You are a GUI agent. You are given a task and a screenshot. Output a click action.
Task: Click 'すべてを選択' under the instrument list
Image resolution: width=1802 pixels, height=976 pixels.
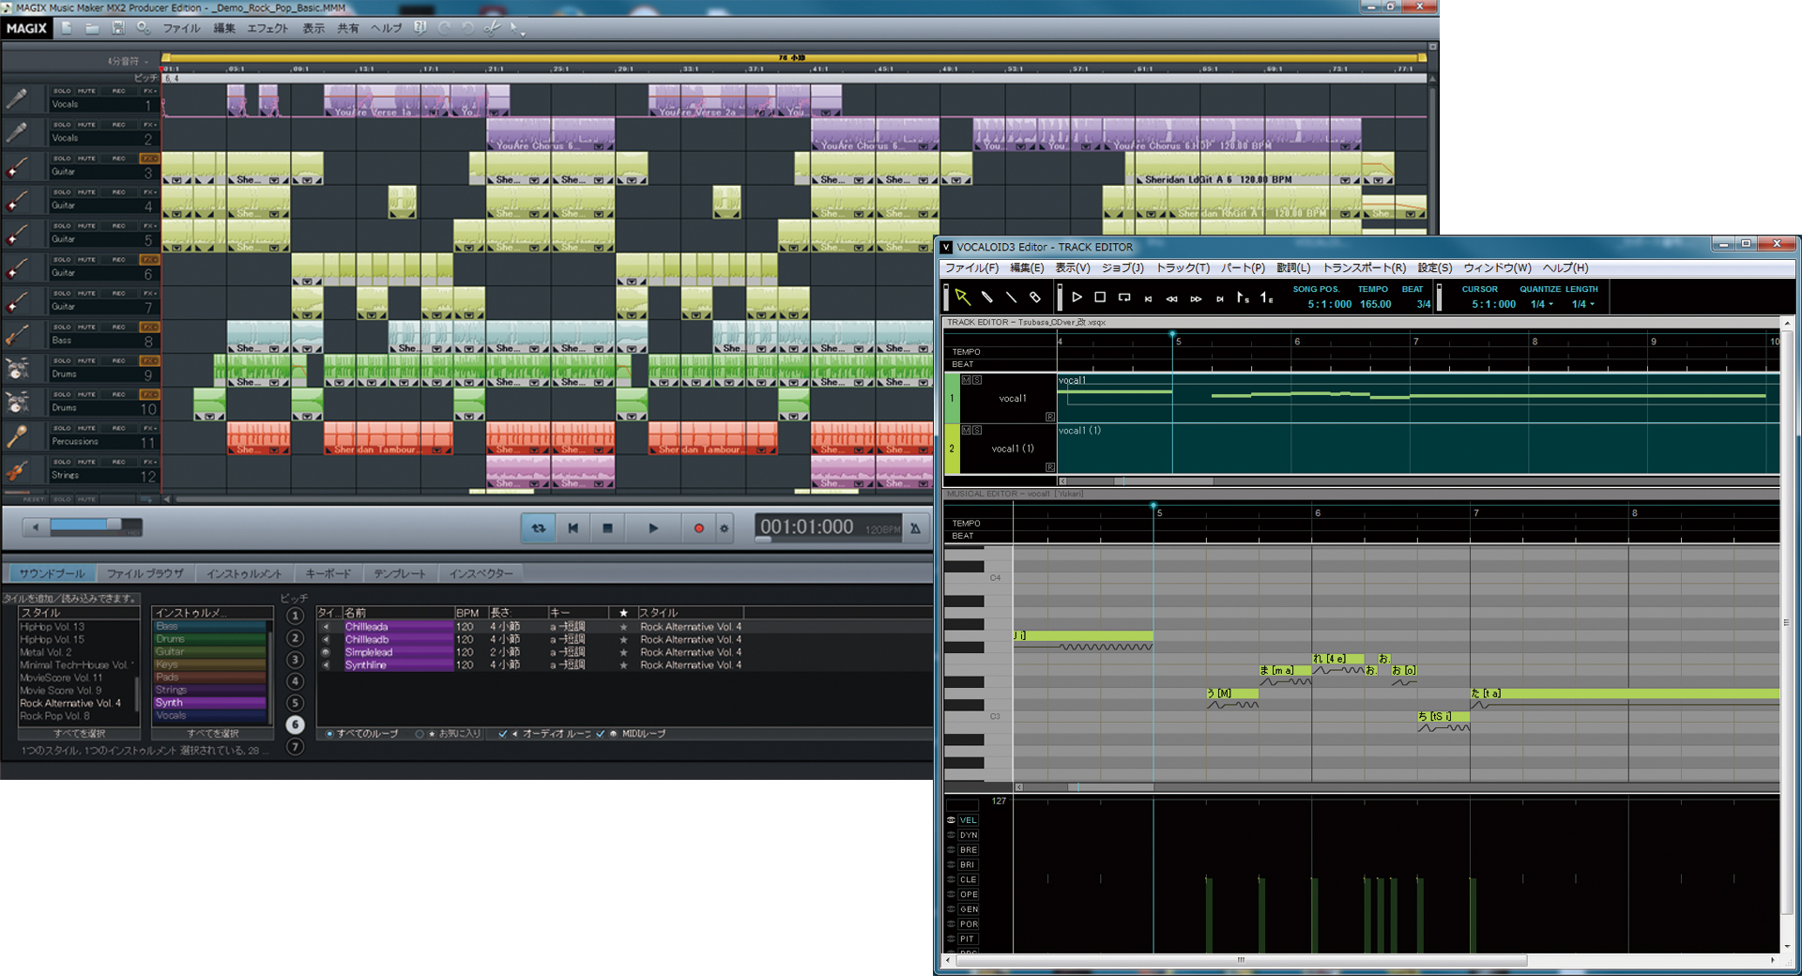click(x=213, y=734)
